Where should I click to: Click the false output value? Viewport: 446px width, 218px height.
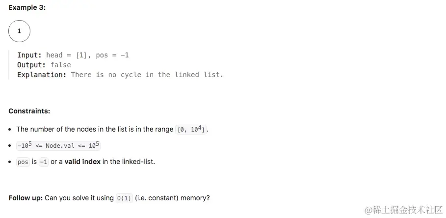click(60, 65)
